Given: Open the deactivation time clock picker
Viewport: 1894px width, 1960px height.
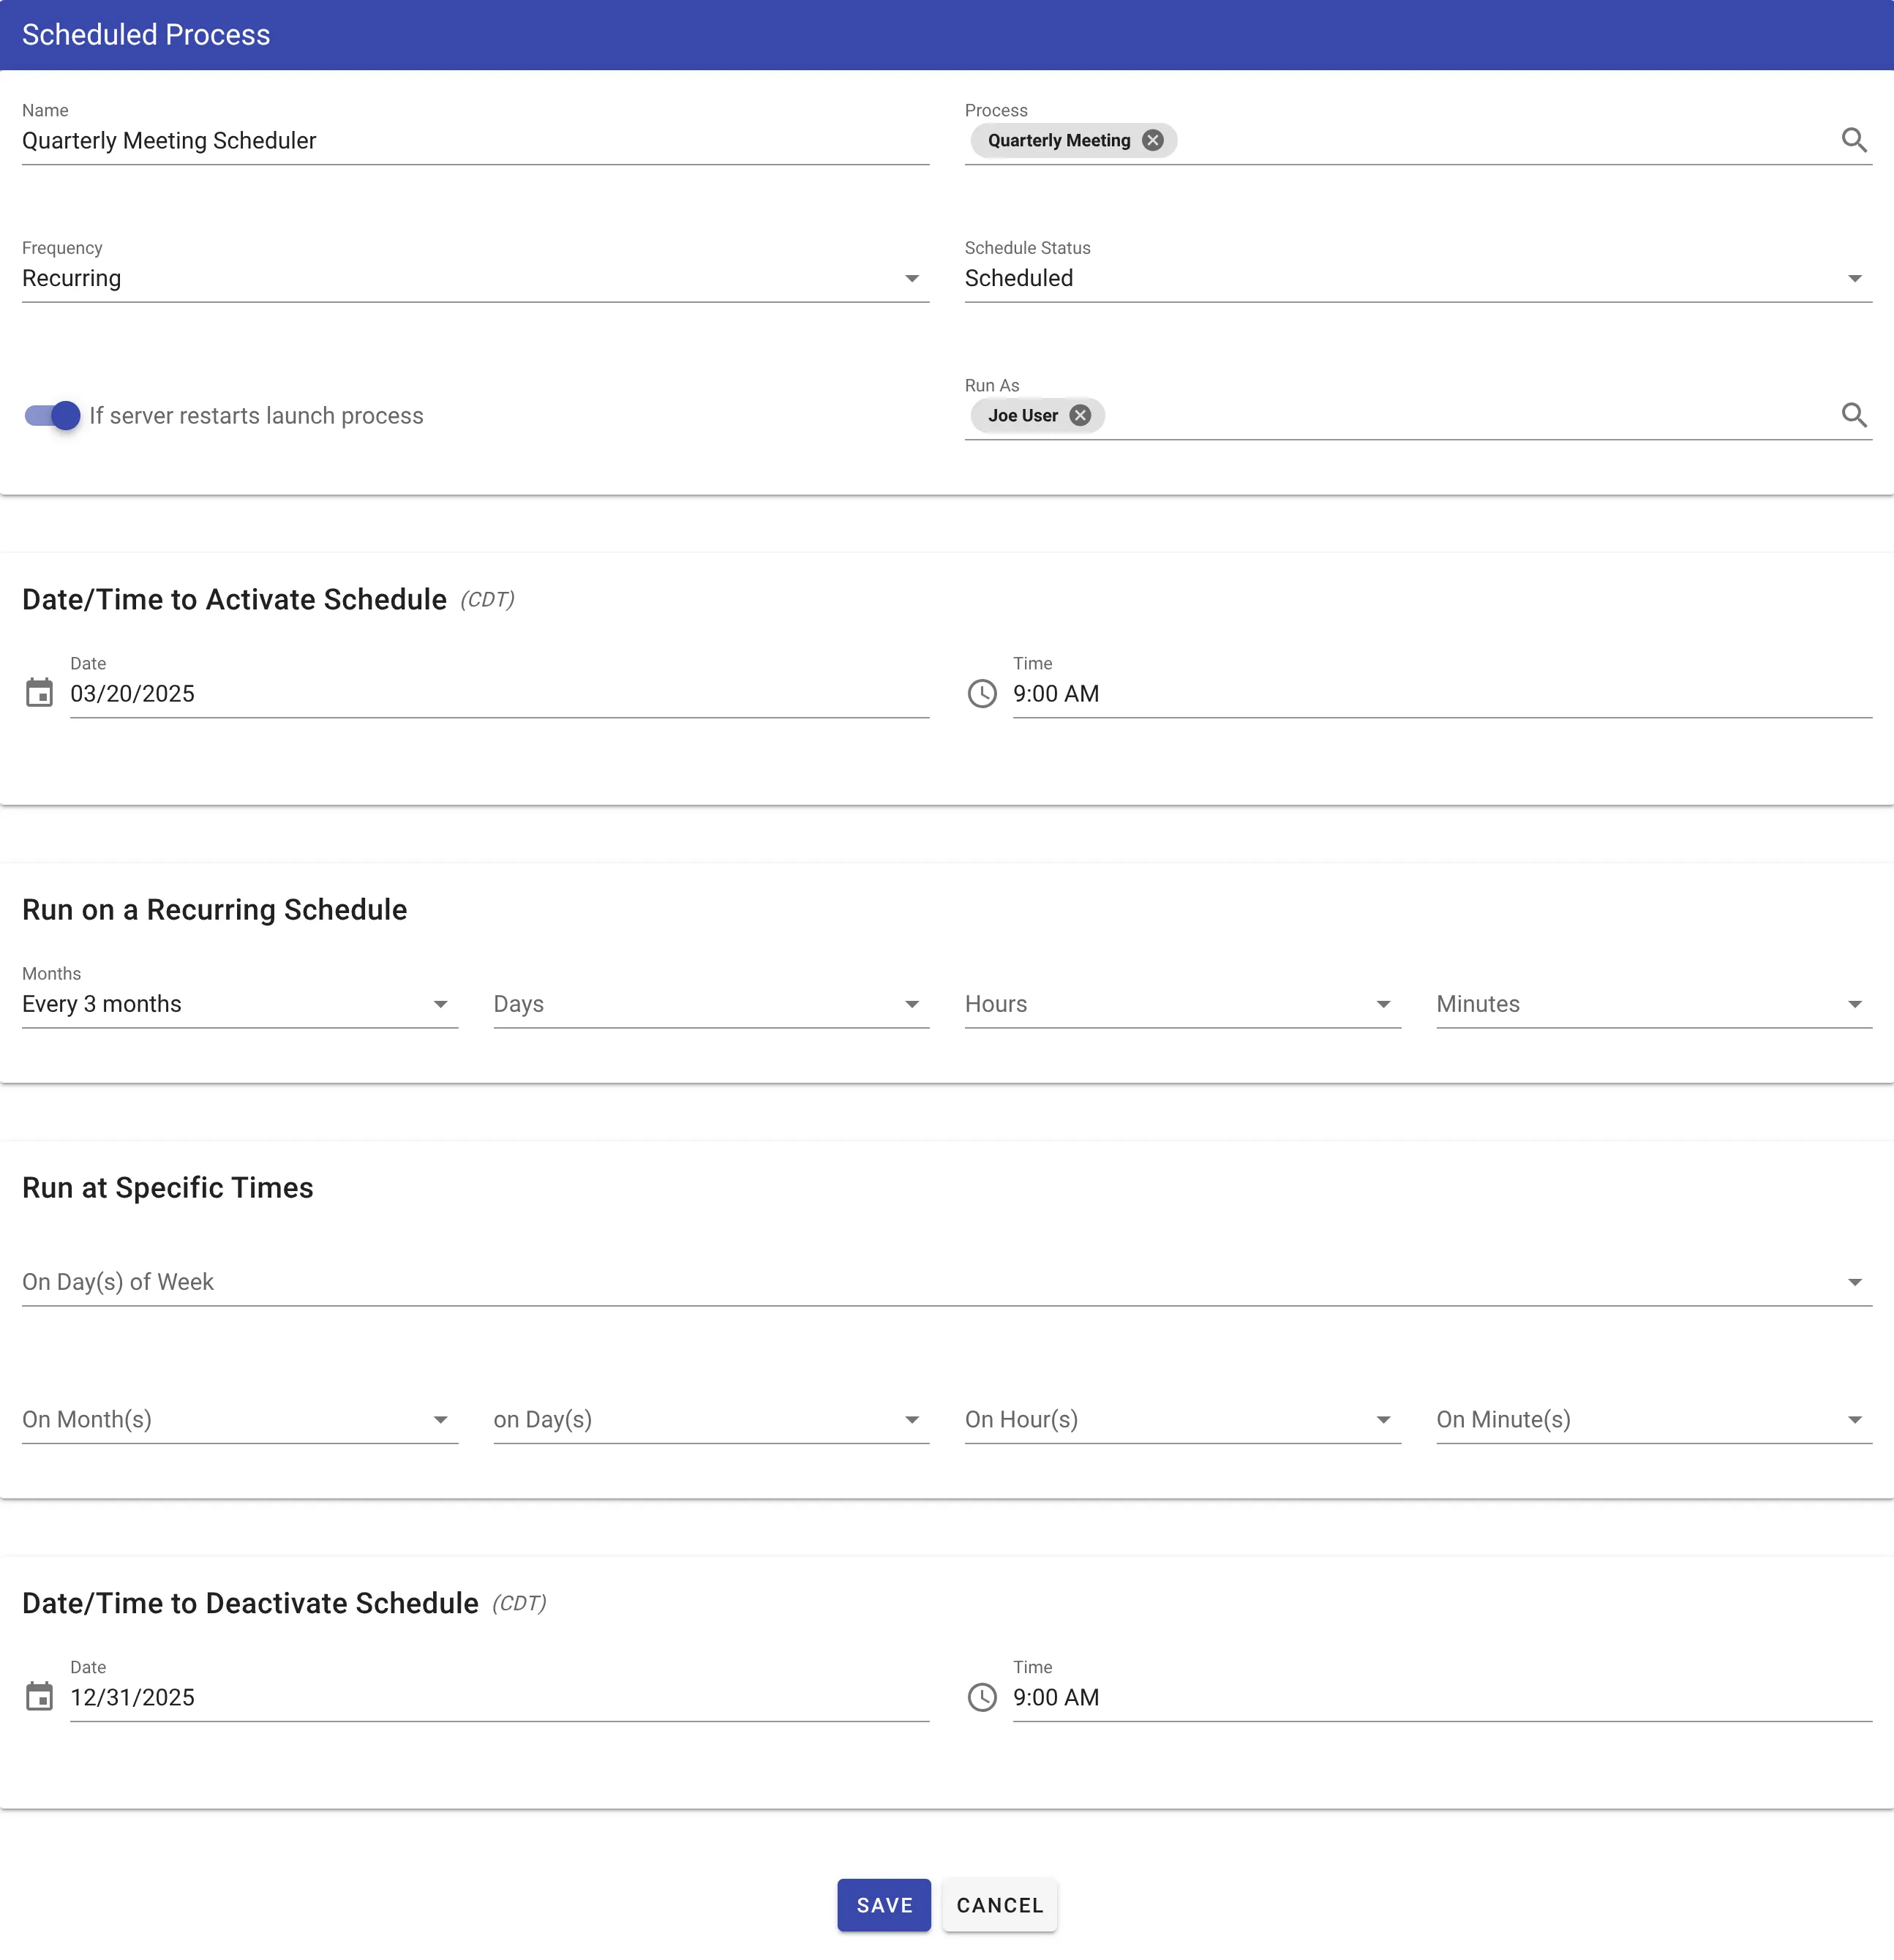Looking at the screenshot, I should [982, 1697].
